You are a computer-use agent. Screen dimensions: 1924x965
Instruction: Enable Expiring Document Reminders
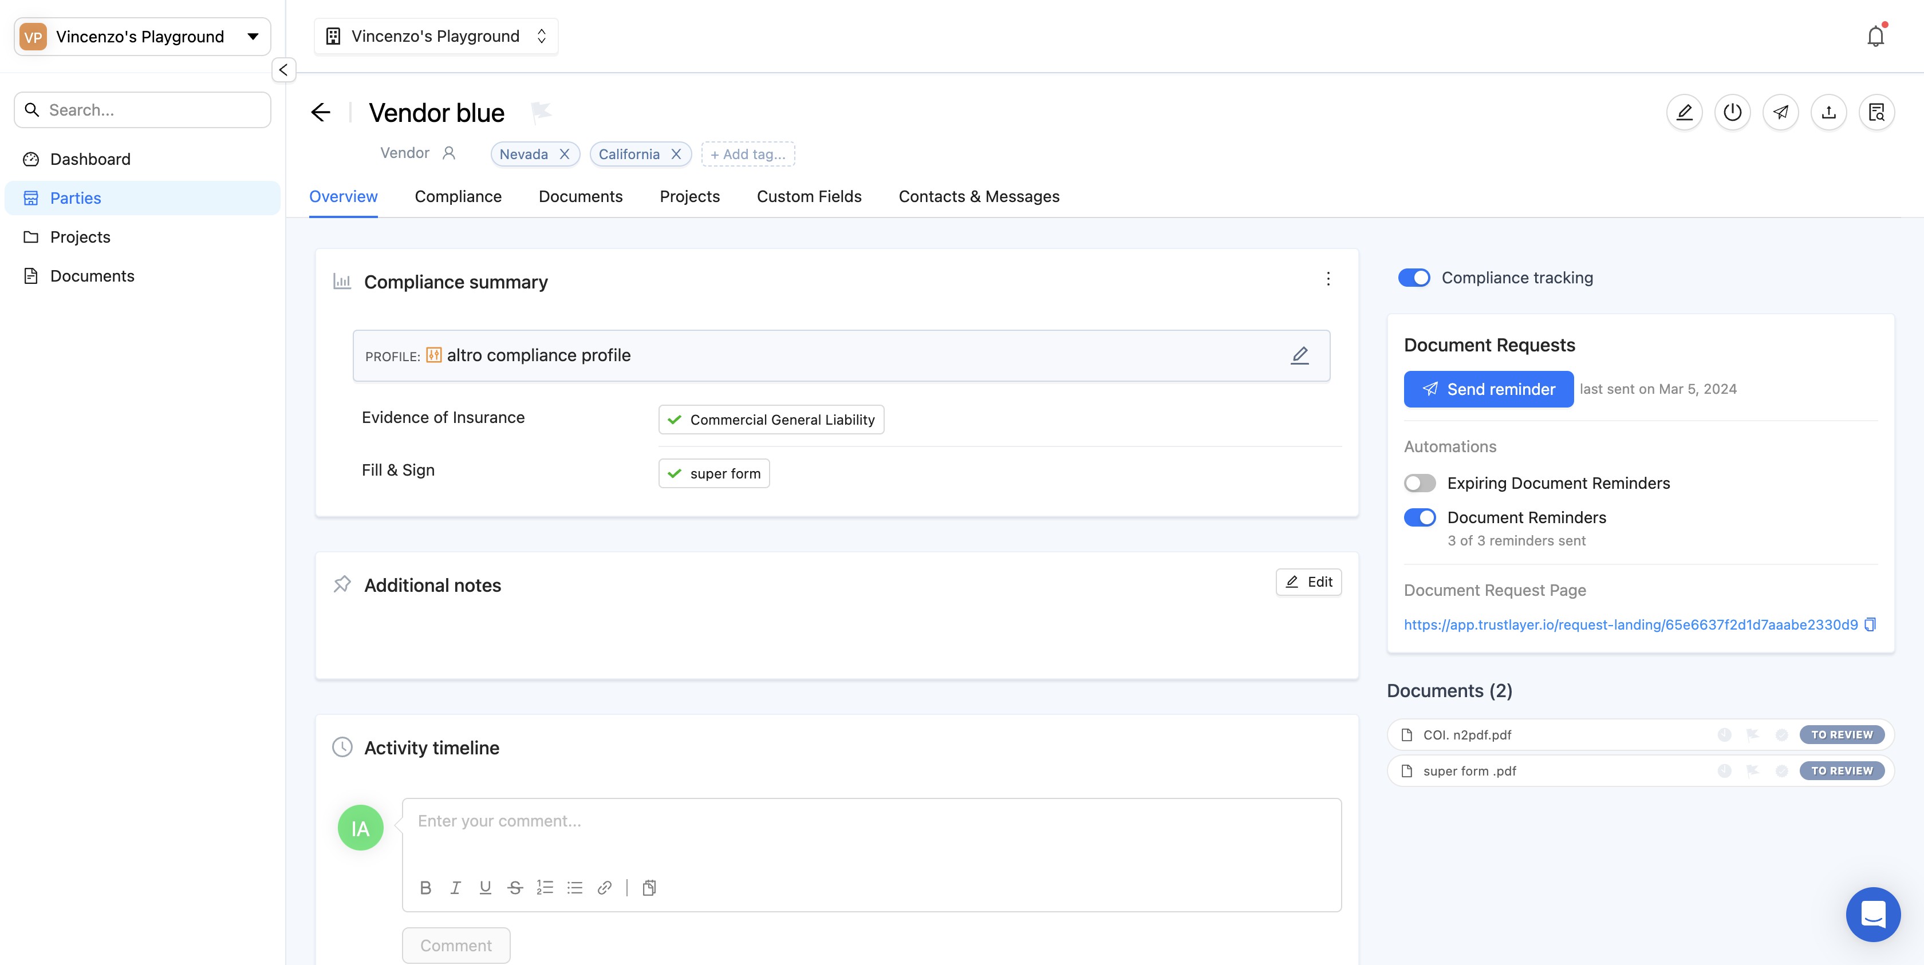(1419, 483)
